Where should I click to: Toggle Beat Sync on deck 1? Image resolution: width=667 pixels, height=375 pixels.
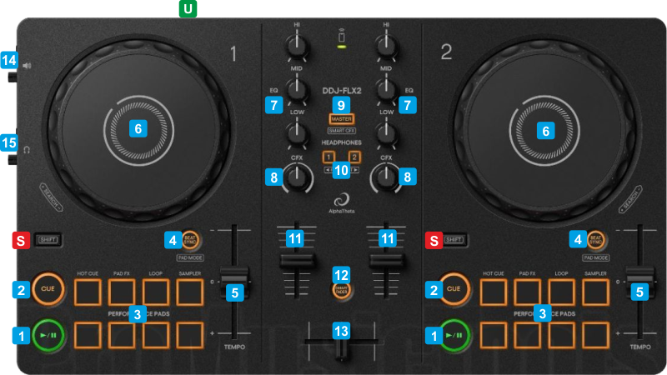(190, 240)
